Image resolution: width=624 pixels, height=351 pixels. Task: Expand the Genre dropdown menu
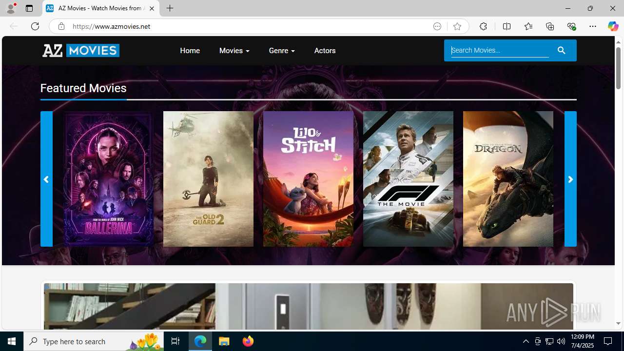coord(282,51)
